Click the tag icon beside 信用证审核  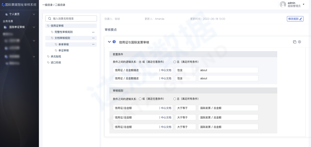(x=48, y=26)
